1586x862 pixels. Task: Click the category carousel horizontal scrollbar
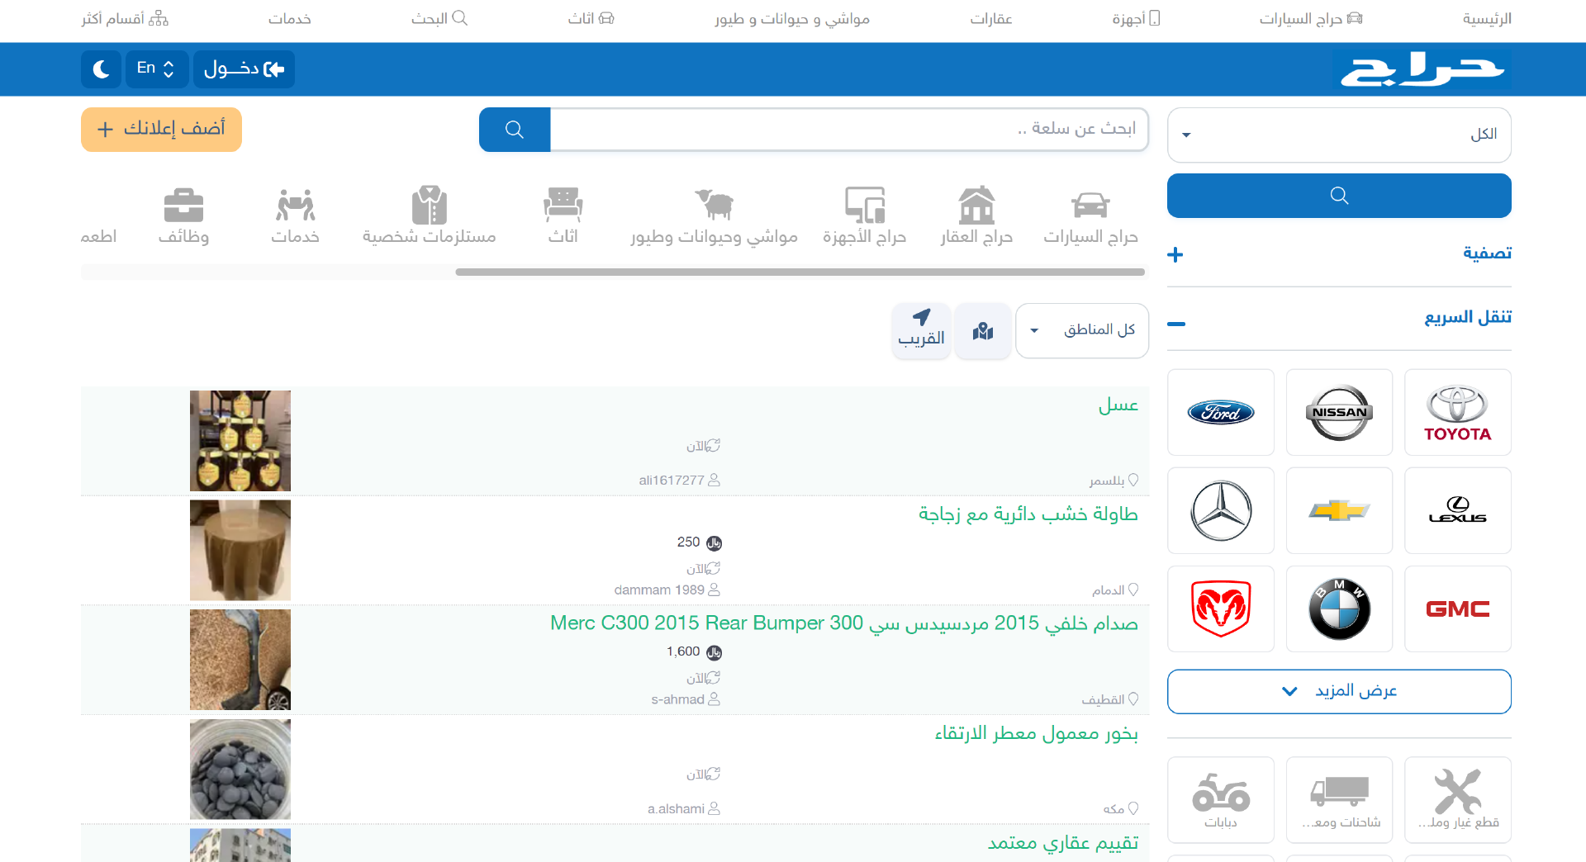tap(800, 272)
